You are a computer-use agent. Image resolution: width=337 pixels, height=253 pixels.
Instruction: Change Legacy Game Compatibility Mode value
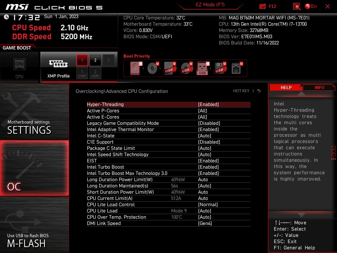pos(209,123)
